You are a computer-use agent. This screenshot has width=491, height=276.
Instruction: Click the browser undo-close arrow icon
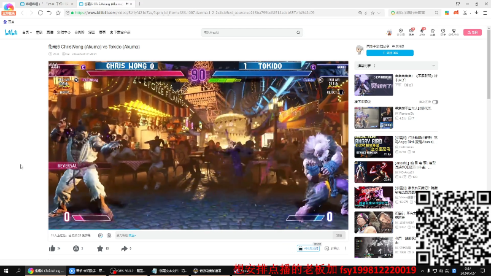click(x=49, y=13)
